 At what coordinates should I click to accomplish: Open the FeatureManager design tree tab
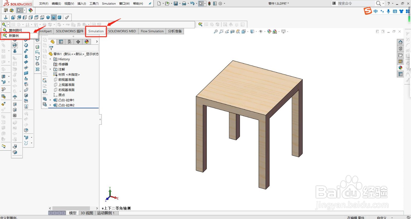52,42
